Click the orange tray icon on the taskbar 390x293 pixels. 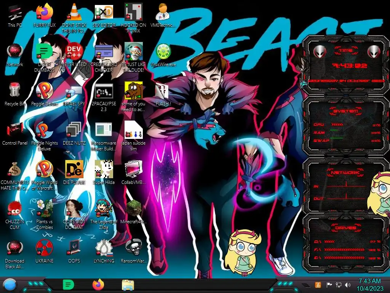coord(318,285)
